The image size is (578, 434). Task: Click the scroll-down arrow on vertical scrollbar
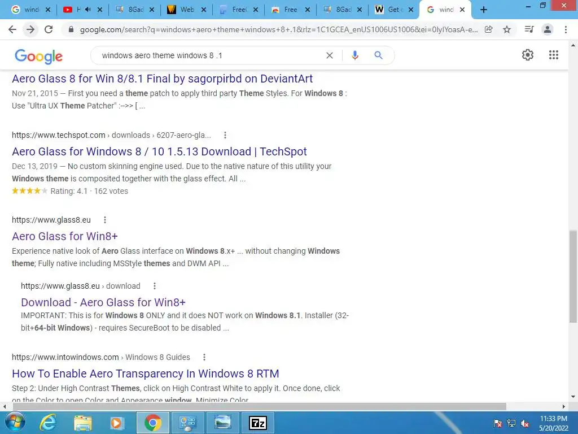click(x=573, y=397)
